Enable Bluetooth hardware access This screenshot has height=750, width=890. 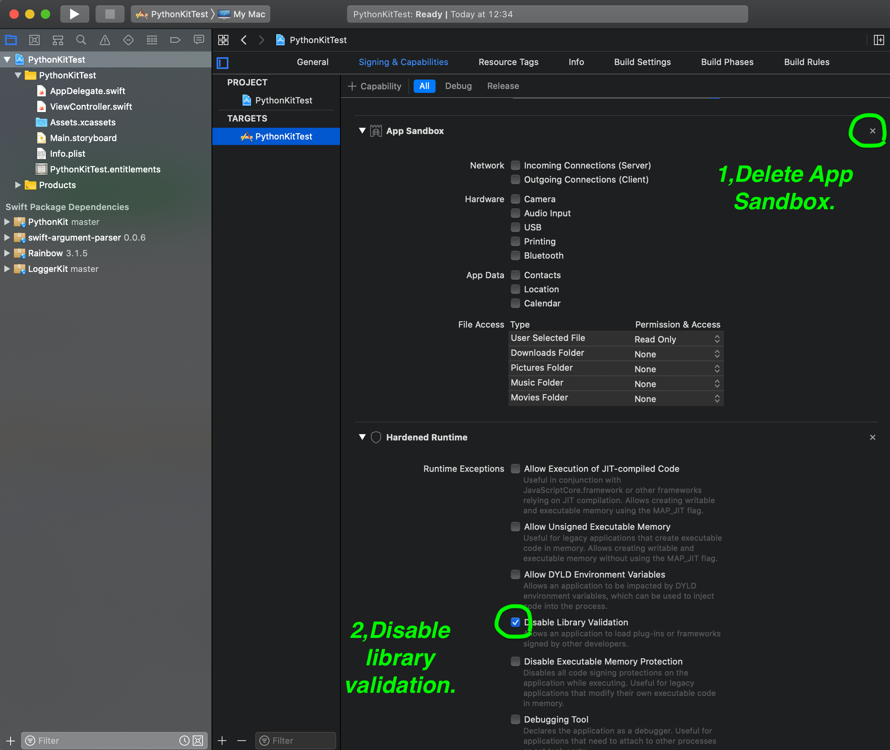tap(515, 255)
